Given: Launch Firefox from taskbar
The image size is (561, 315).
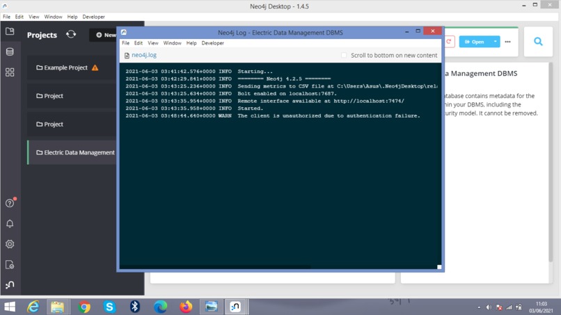Looking at the screenshot, I should coord(186,307).
